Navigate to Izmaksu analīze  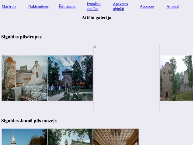click(94, 6)
